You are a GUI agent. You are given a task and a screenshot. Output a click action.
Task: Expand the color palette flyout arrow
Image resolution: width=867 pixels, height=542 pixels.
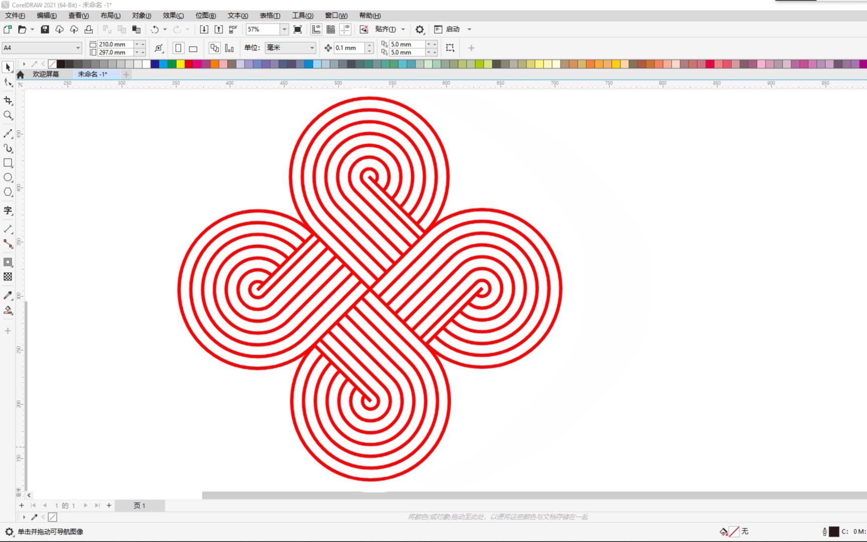pyautogui.click(x=24, y=64)
